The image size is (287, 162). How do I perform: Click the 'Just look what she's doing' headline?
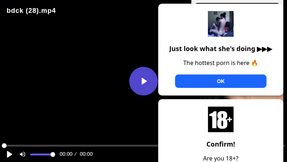(212, 49)
